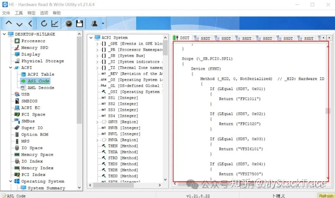Open the 选项 menu
Viewport: 335px width, 198px height.
pos(44,13)
